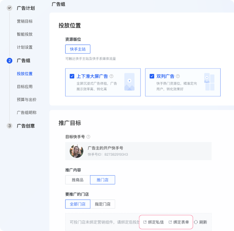Uncheck the 双列广告 checkbox
The image size is (234, 231).
[x=152, y=76]
